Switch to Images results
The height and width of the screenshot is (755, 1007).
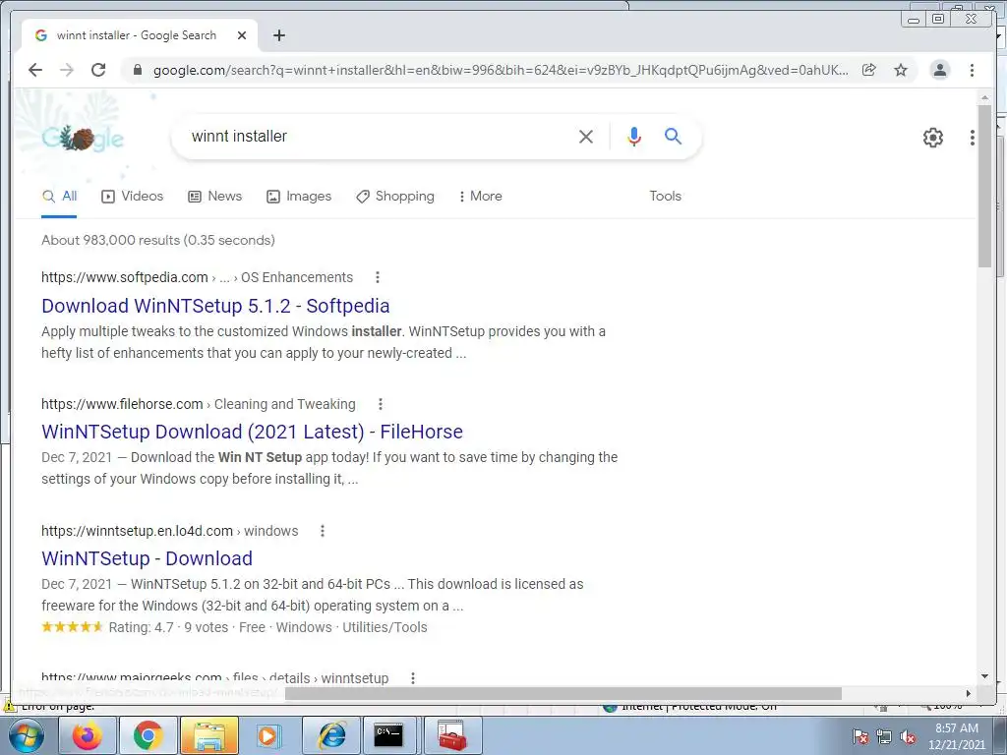[299, 197]
